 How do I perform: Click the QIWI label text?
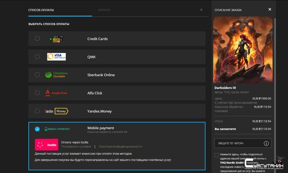pos(91,57)
